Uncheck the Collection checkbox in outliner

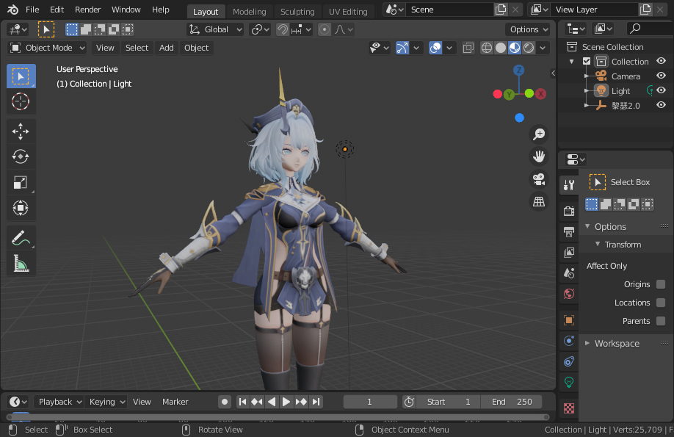click(x=587, y=61)
